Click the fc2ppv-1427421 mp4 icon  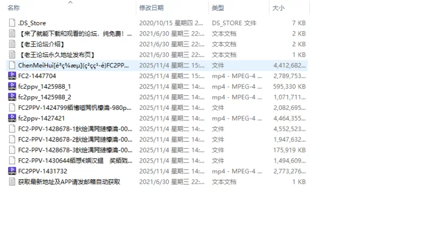(12, 118)
